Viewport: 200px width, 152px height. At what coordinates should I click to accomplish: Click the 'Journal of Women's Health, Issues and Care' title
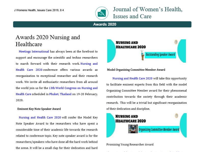[x=148, y=13]
